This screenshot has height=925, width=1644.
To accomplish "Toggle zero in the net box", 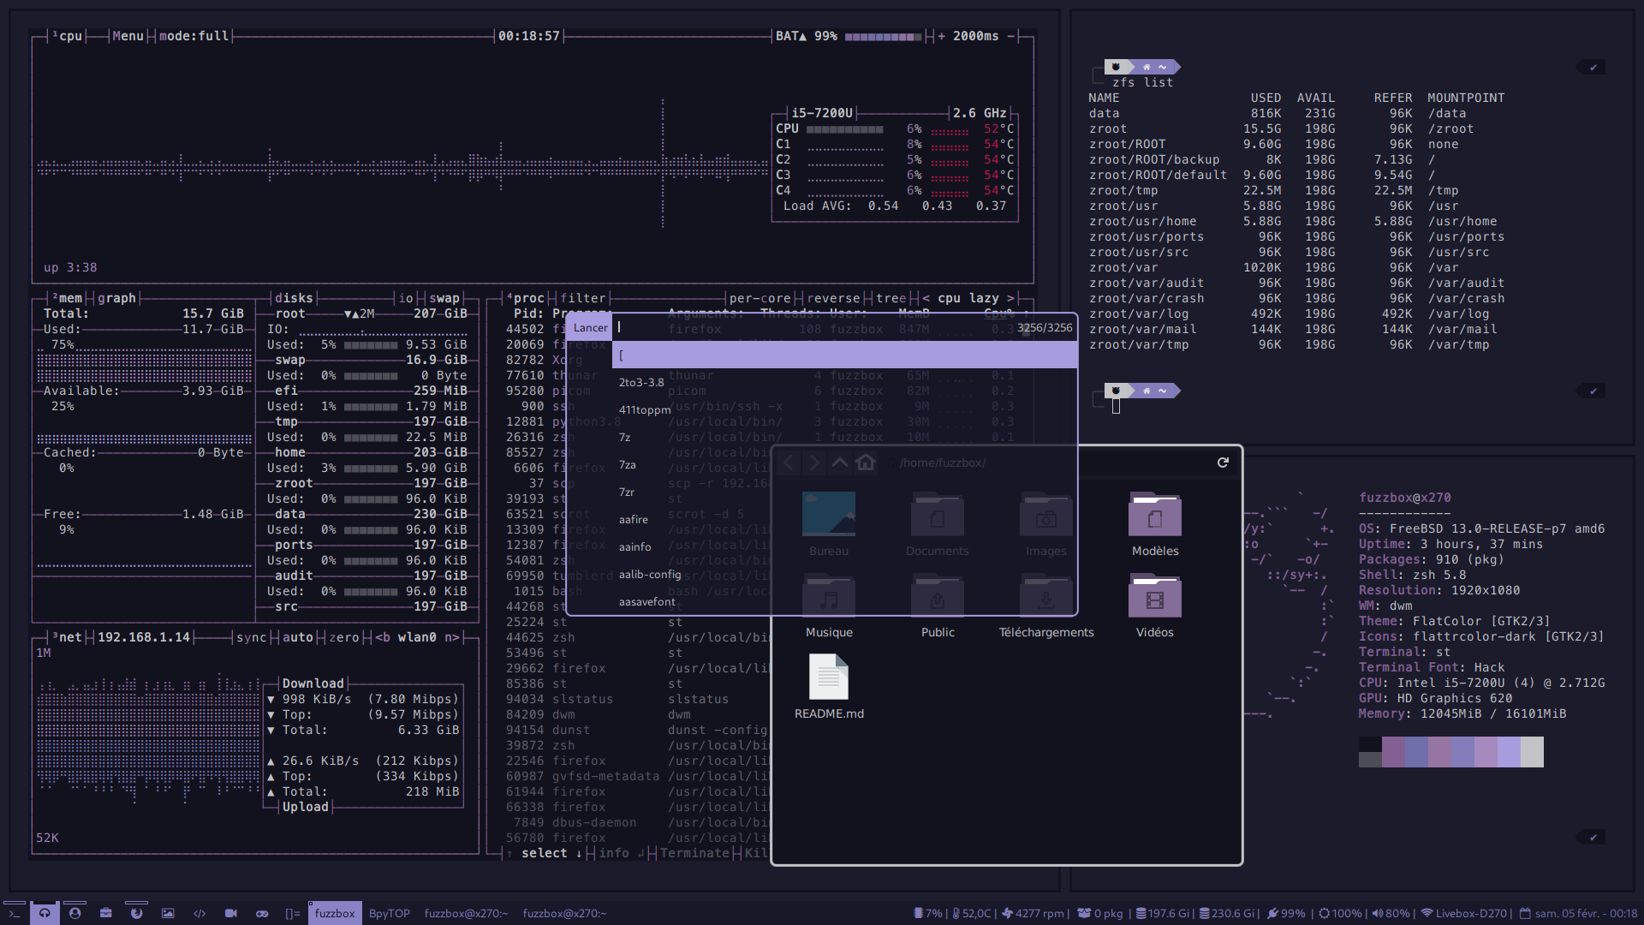I will click(343, 637).
